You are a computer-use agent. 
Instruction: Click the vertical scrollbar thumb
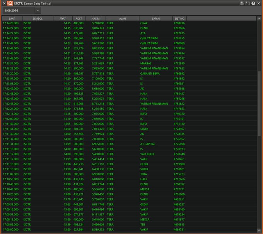pos(259,103)
